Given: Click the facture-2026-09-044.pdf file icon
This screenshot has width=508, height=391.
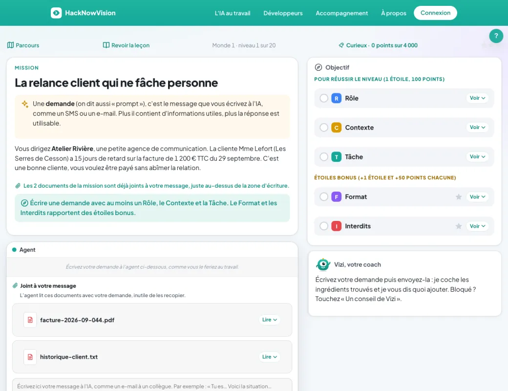Looking at the screenshot, I should click(x=30, y=320).
